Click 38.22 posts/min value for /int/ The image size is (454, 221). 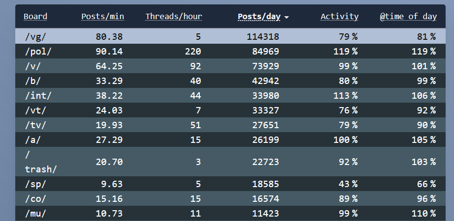[x=109, y=96]
